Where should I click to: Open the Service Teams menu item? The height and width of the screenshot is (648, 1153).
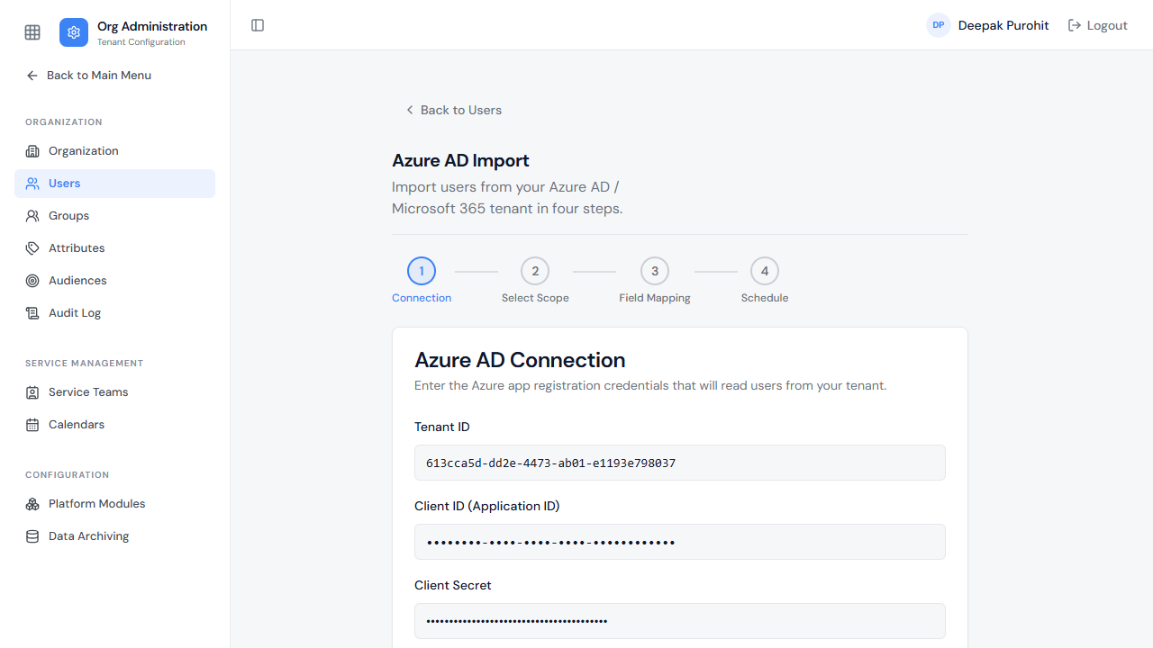[114, 392]
